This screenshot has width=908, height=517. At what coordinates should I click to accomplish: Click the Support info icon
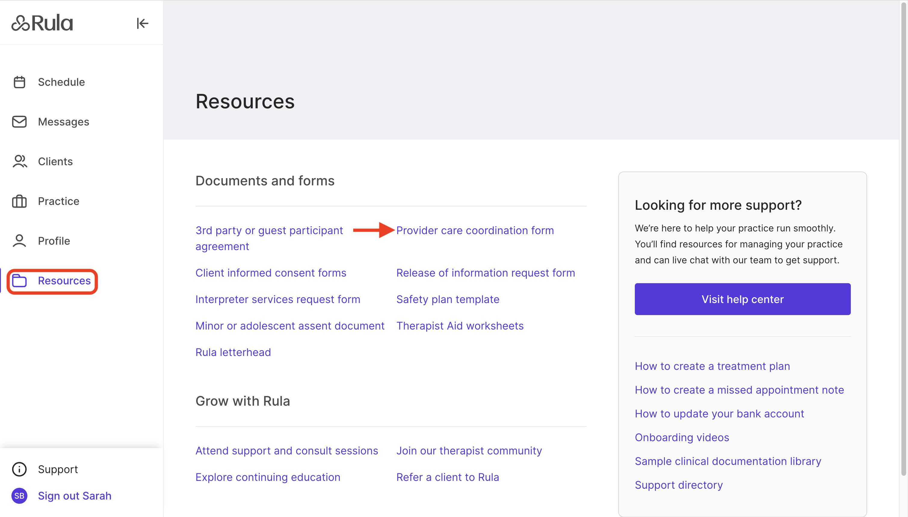[20, 469]
